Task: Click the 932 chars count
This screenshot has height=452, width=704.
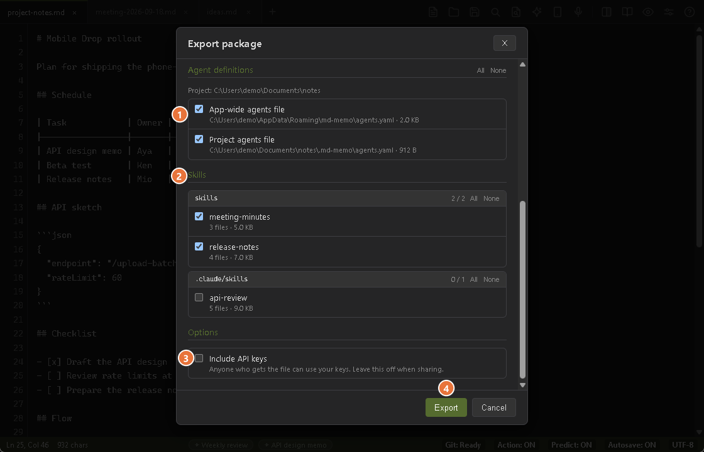Action: coord(73,445)
